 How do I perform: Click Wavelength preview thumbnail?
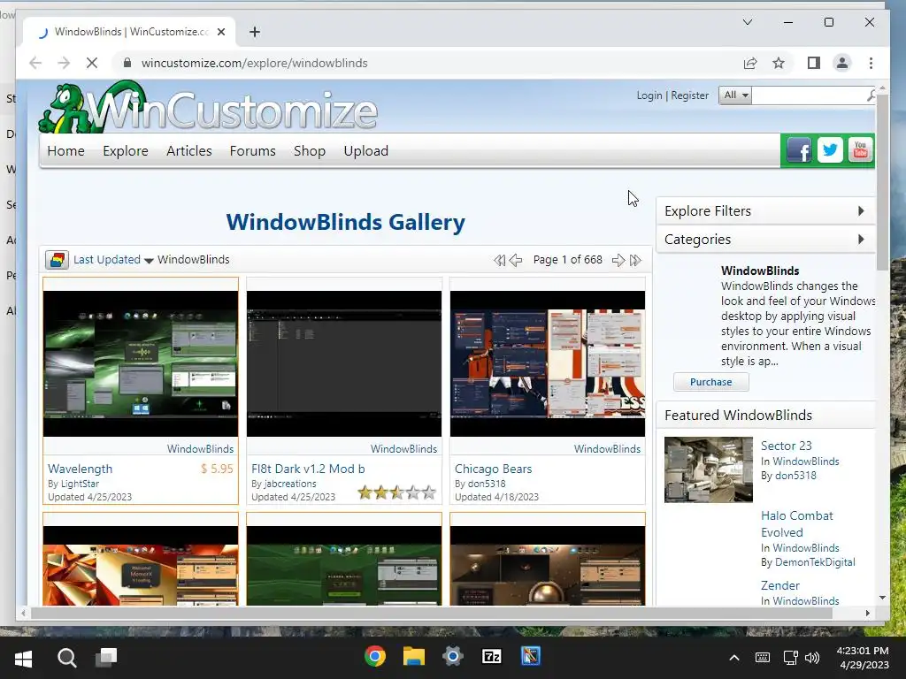[141, 363]
